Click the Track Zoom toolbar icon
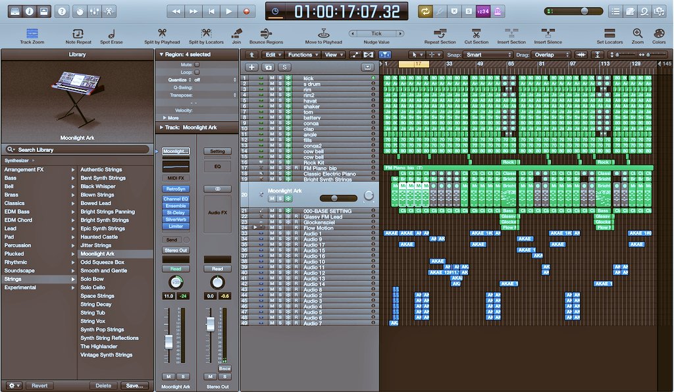Image resolution: width=674 pixels, height=392 pixels. pos(32,34)
